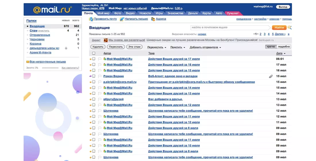Open the Лучшее! tab

pyautogui.click(x=233, y=13)
